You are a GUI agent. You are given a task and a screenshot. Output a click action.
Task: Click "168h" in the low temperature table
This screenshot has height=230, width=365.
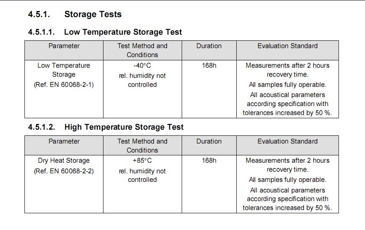click(x=209, y=66)
